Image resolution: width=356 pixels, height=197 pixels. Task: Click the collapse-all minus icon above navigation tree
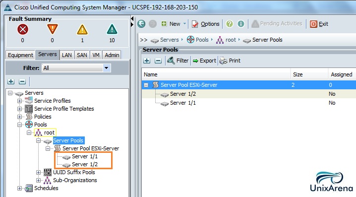click(22, 81)
